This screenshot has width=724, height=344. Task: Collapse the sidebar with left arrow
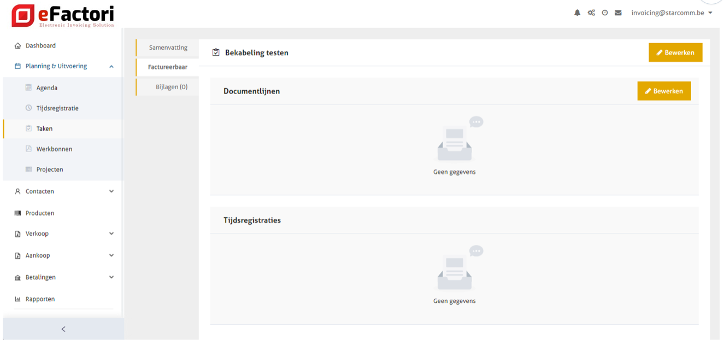63,329
